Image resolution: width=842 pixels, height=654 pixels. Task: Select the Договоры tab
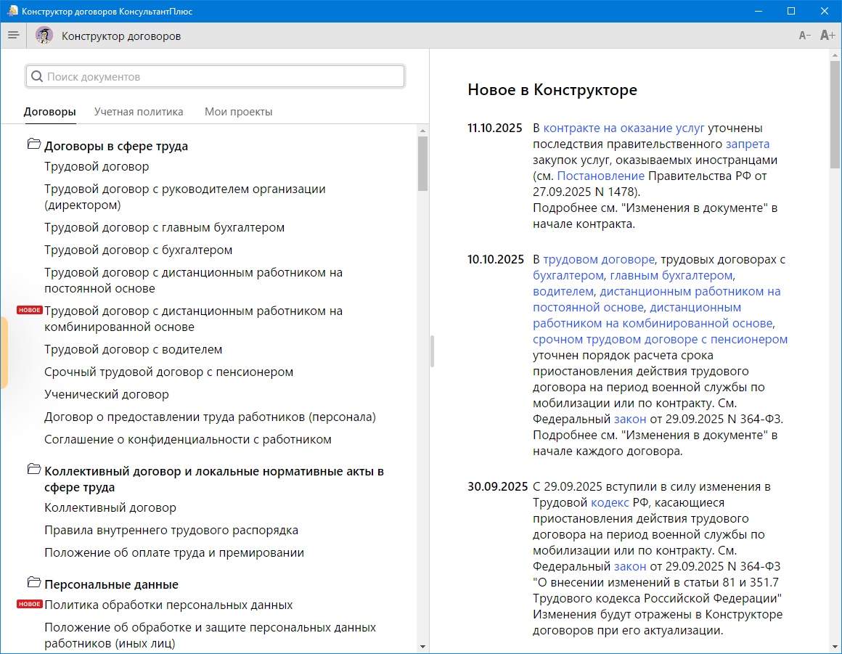(49, 112)
